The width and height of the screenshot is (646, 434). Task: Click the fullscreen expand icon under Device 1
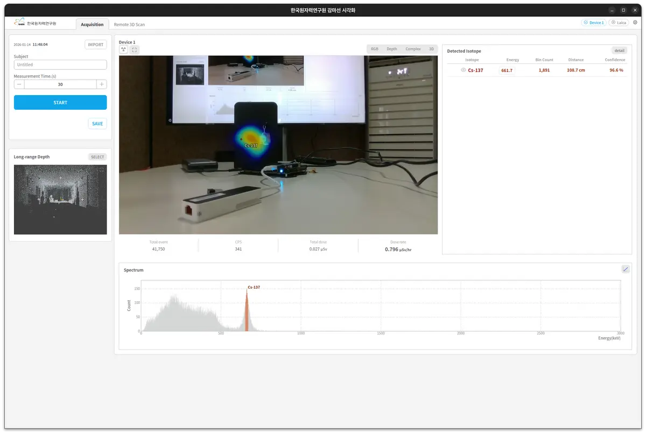(x=135, y=49)
